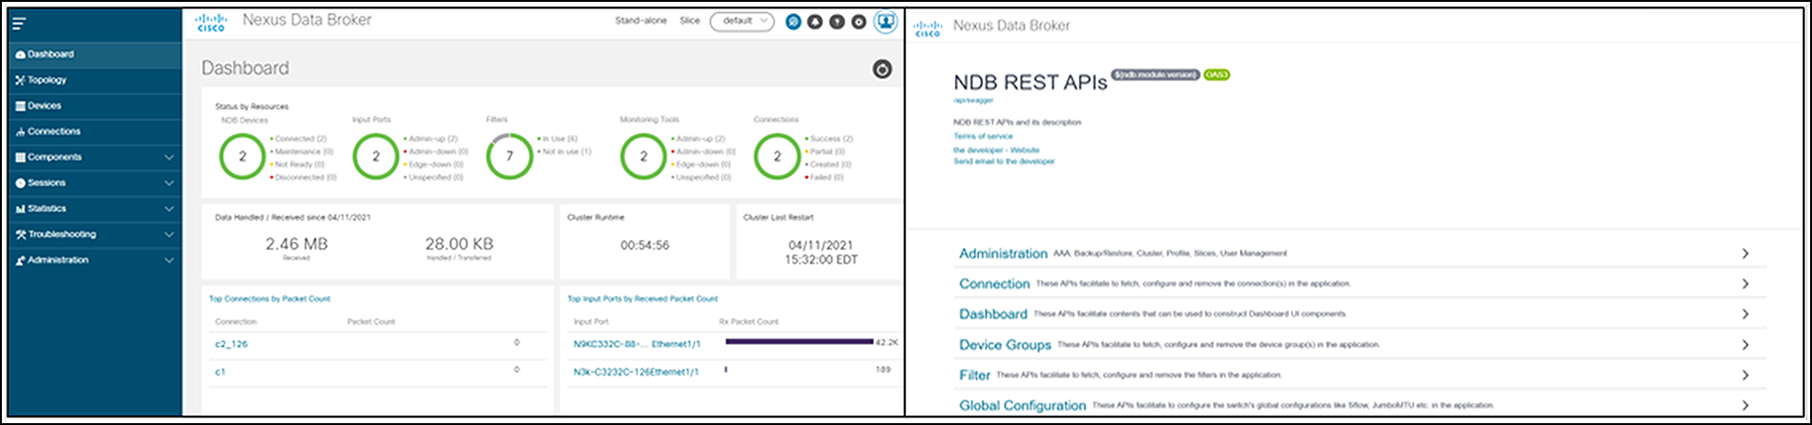Click the NDB Devices donut chart
Image resolution: width=1812 pixels, height=425 pixels.
point(242,156)
